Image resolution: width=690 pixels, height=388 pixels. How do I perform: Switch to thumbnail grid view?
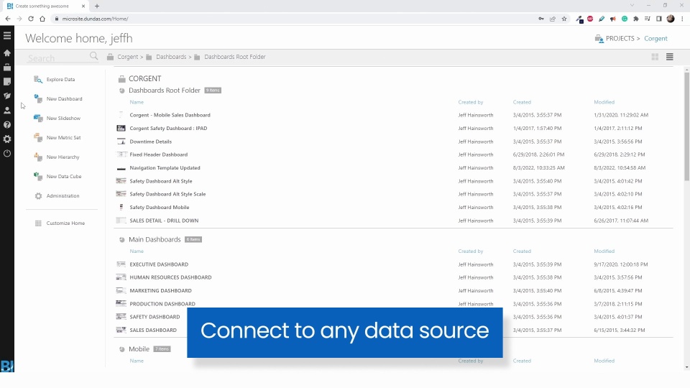655,57
